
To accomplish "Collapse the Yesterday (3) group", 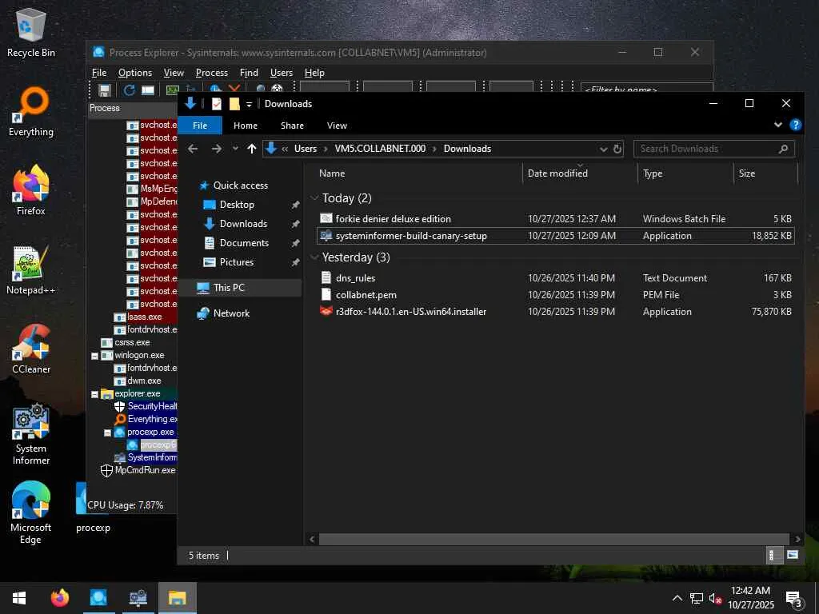I will 314,257.
